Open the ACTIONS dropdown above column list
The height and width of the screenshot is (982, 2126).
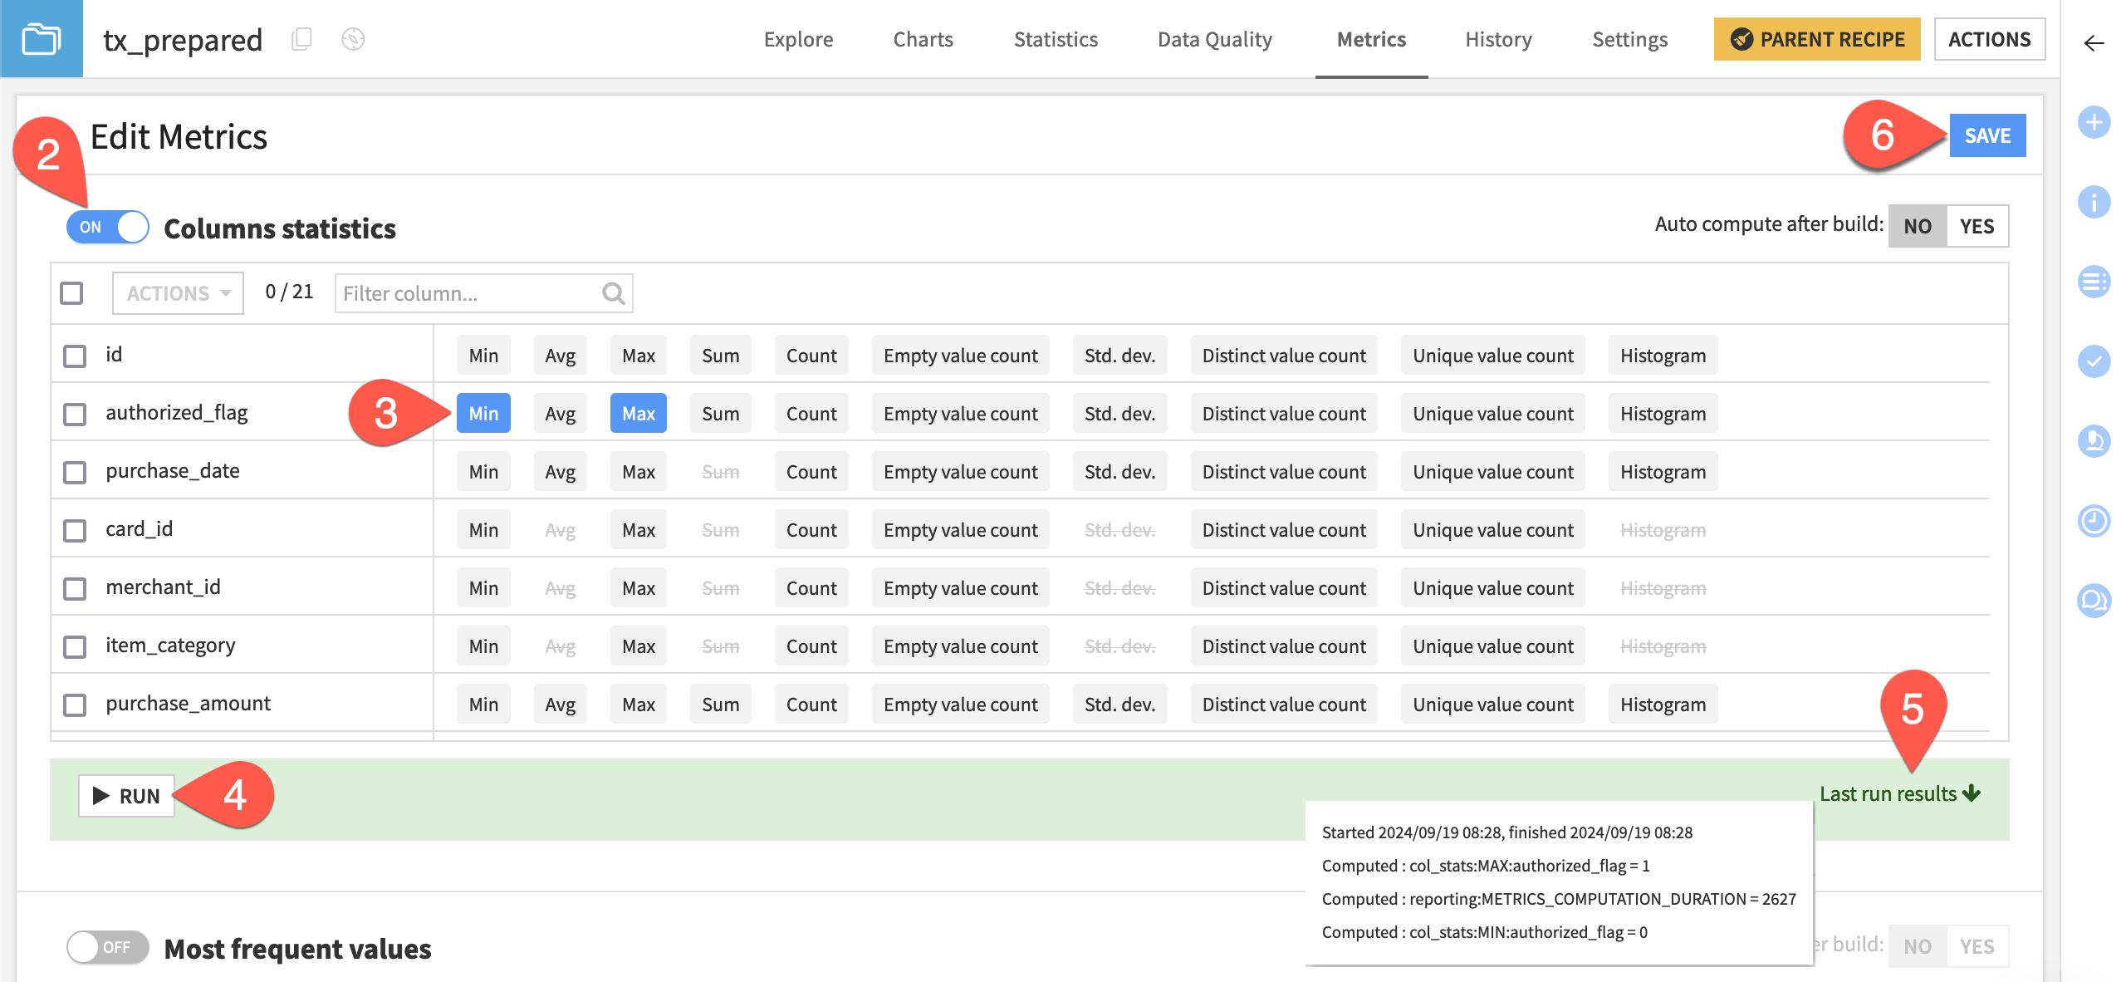click(177, 292)
